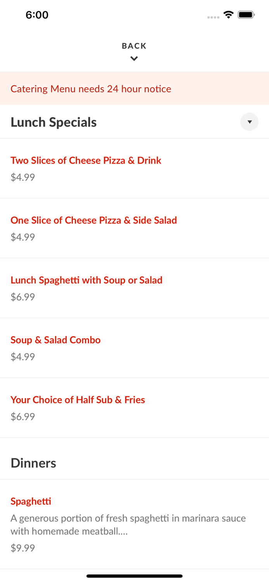Screen dimensions: 269x583
Task: Open the BACK disclosure chevron
Action: (134, 58)
